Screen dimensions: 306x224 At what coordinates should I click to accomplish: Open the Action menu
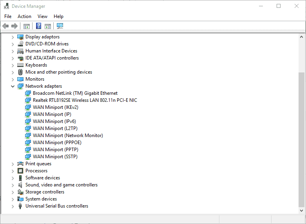click(24, 16)
